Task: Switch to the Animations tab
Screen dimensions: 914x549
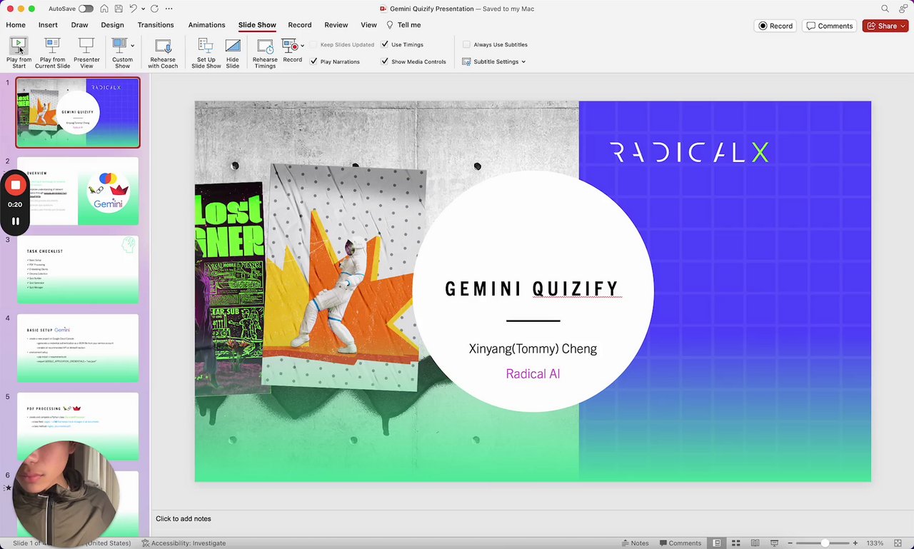Action: (206, 25)
